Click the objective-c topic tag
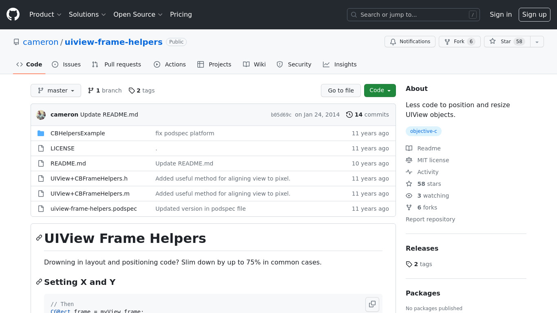Screen dimensions: 557x313 [424, 131]
